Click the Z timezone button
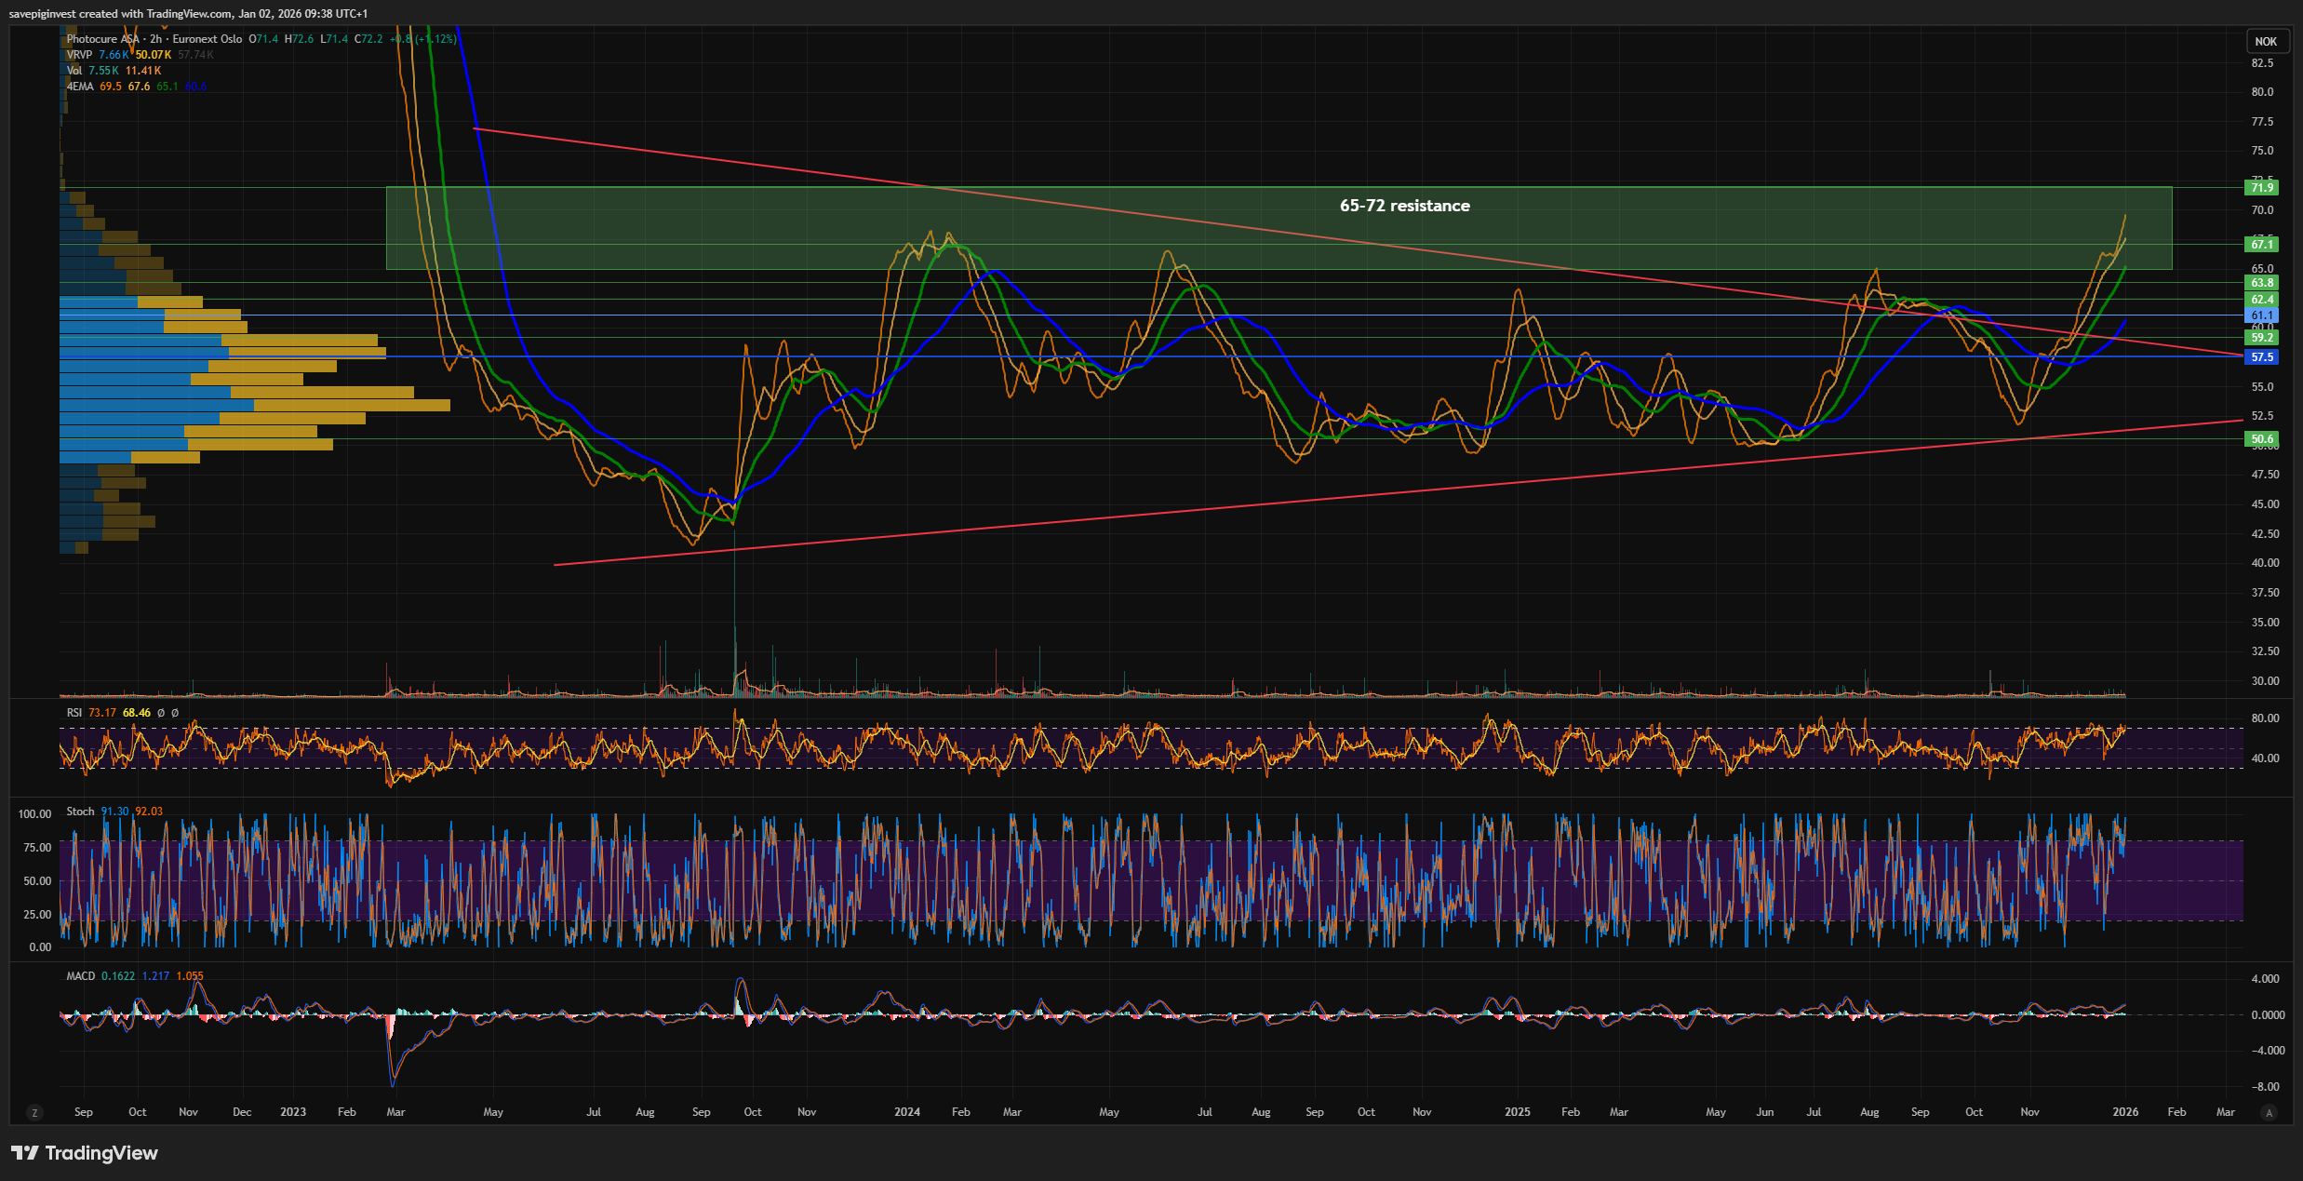Image resolution: width=2303 pixels, height=1181 pixels. (34, 1112)
